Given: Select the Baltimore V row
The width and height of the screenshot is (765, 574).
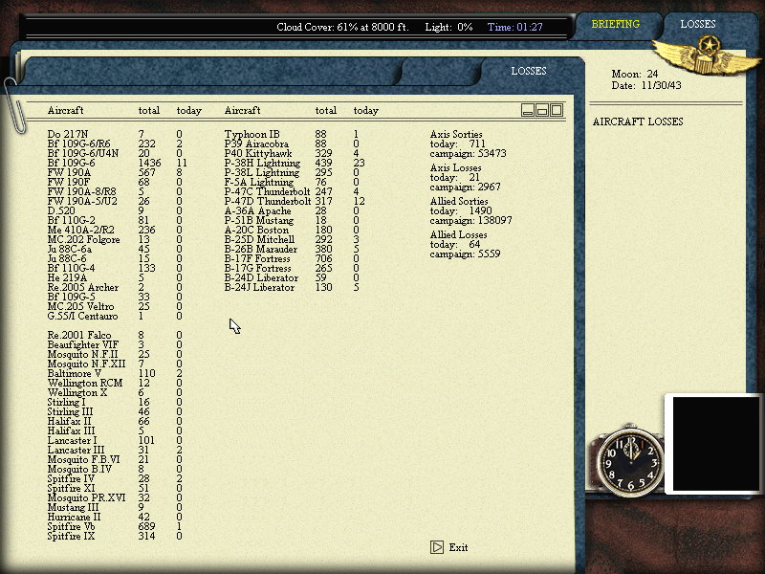Looking at the screenshot, I should click(115, 373).
